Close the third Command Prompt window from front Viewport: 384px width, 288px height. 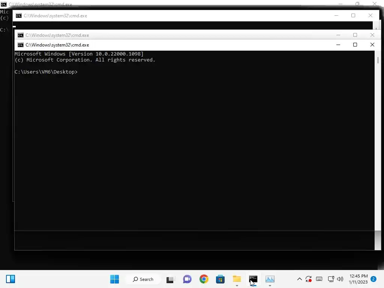[x=370, y=15]
